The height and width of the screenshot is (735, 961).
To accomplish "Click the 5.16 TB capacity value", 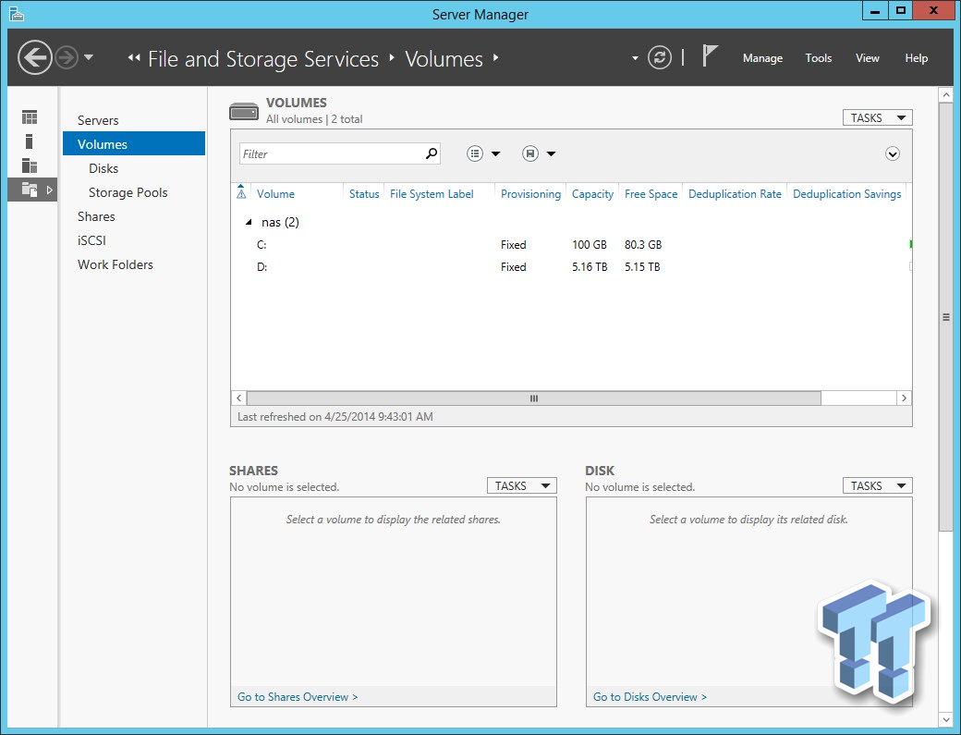I will click(590, 266).
